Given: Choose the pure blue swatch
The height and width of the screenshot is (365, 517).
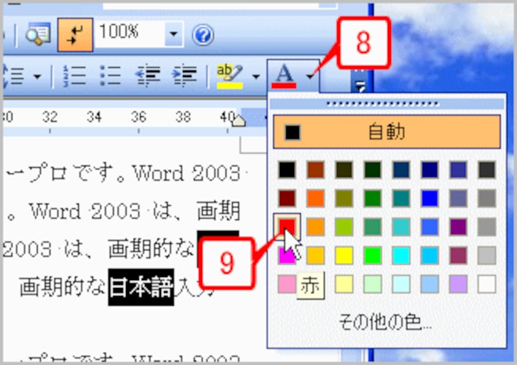Looking at the screenshot, I should click(430, 198).
